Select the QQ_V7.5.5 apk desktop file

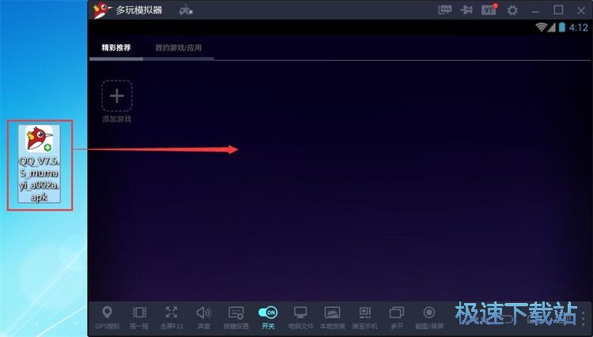coord(40,164)
